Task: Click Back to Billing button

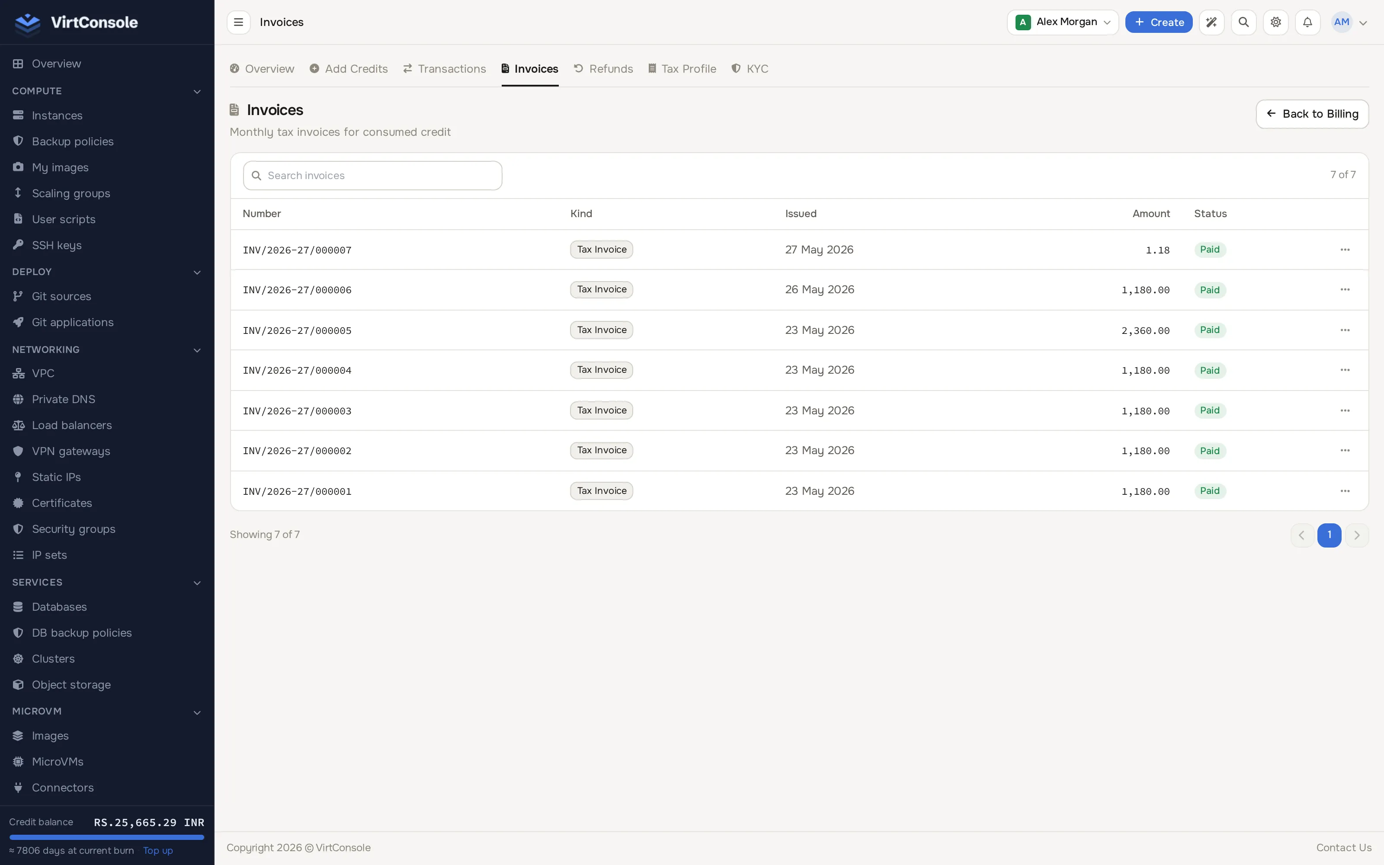Action: [1312, 114]
